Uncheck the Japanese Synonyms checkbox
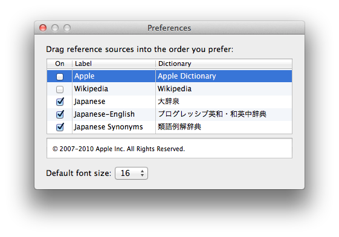 coord(60,127)
